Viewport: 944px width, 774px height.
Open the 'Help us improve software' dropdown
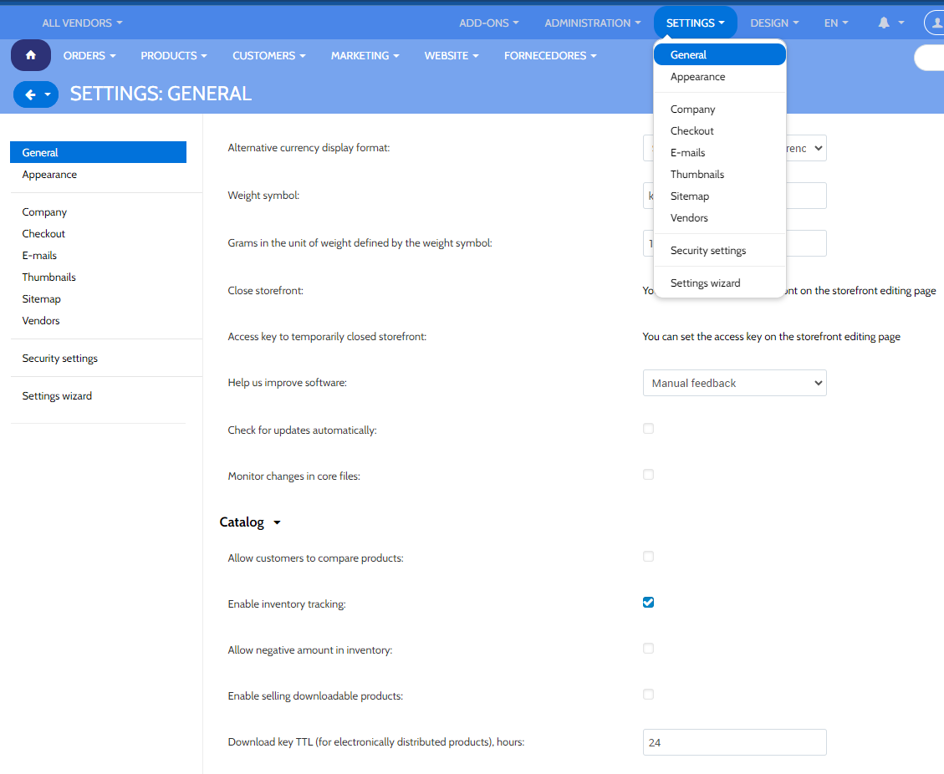pos(734,383)
